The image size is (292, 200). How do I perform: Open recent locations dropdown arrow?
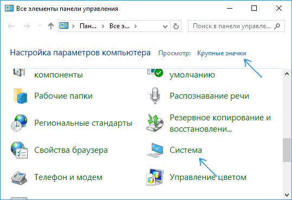(40, 26)
